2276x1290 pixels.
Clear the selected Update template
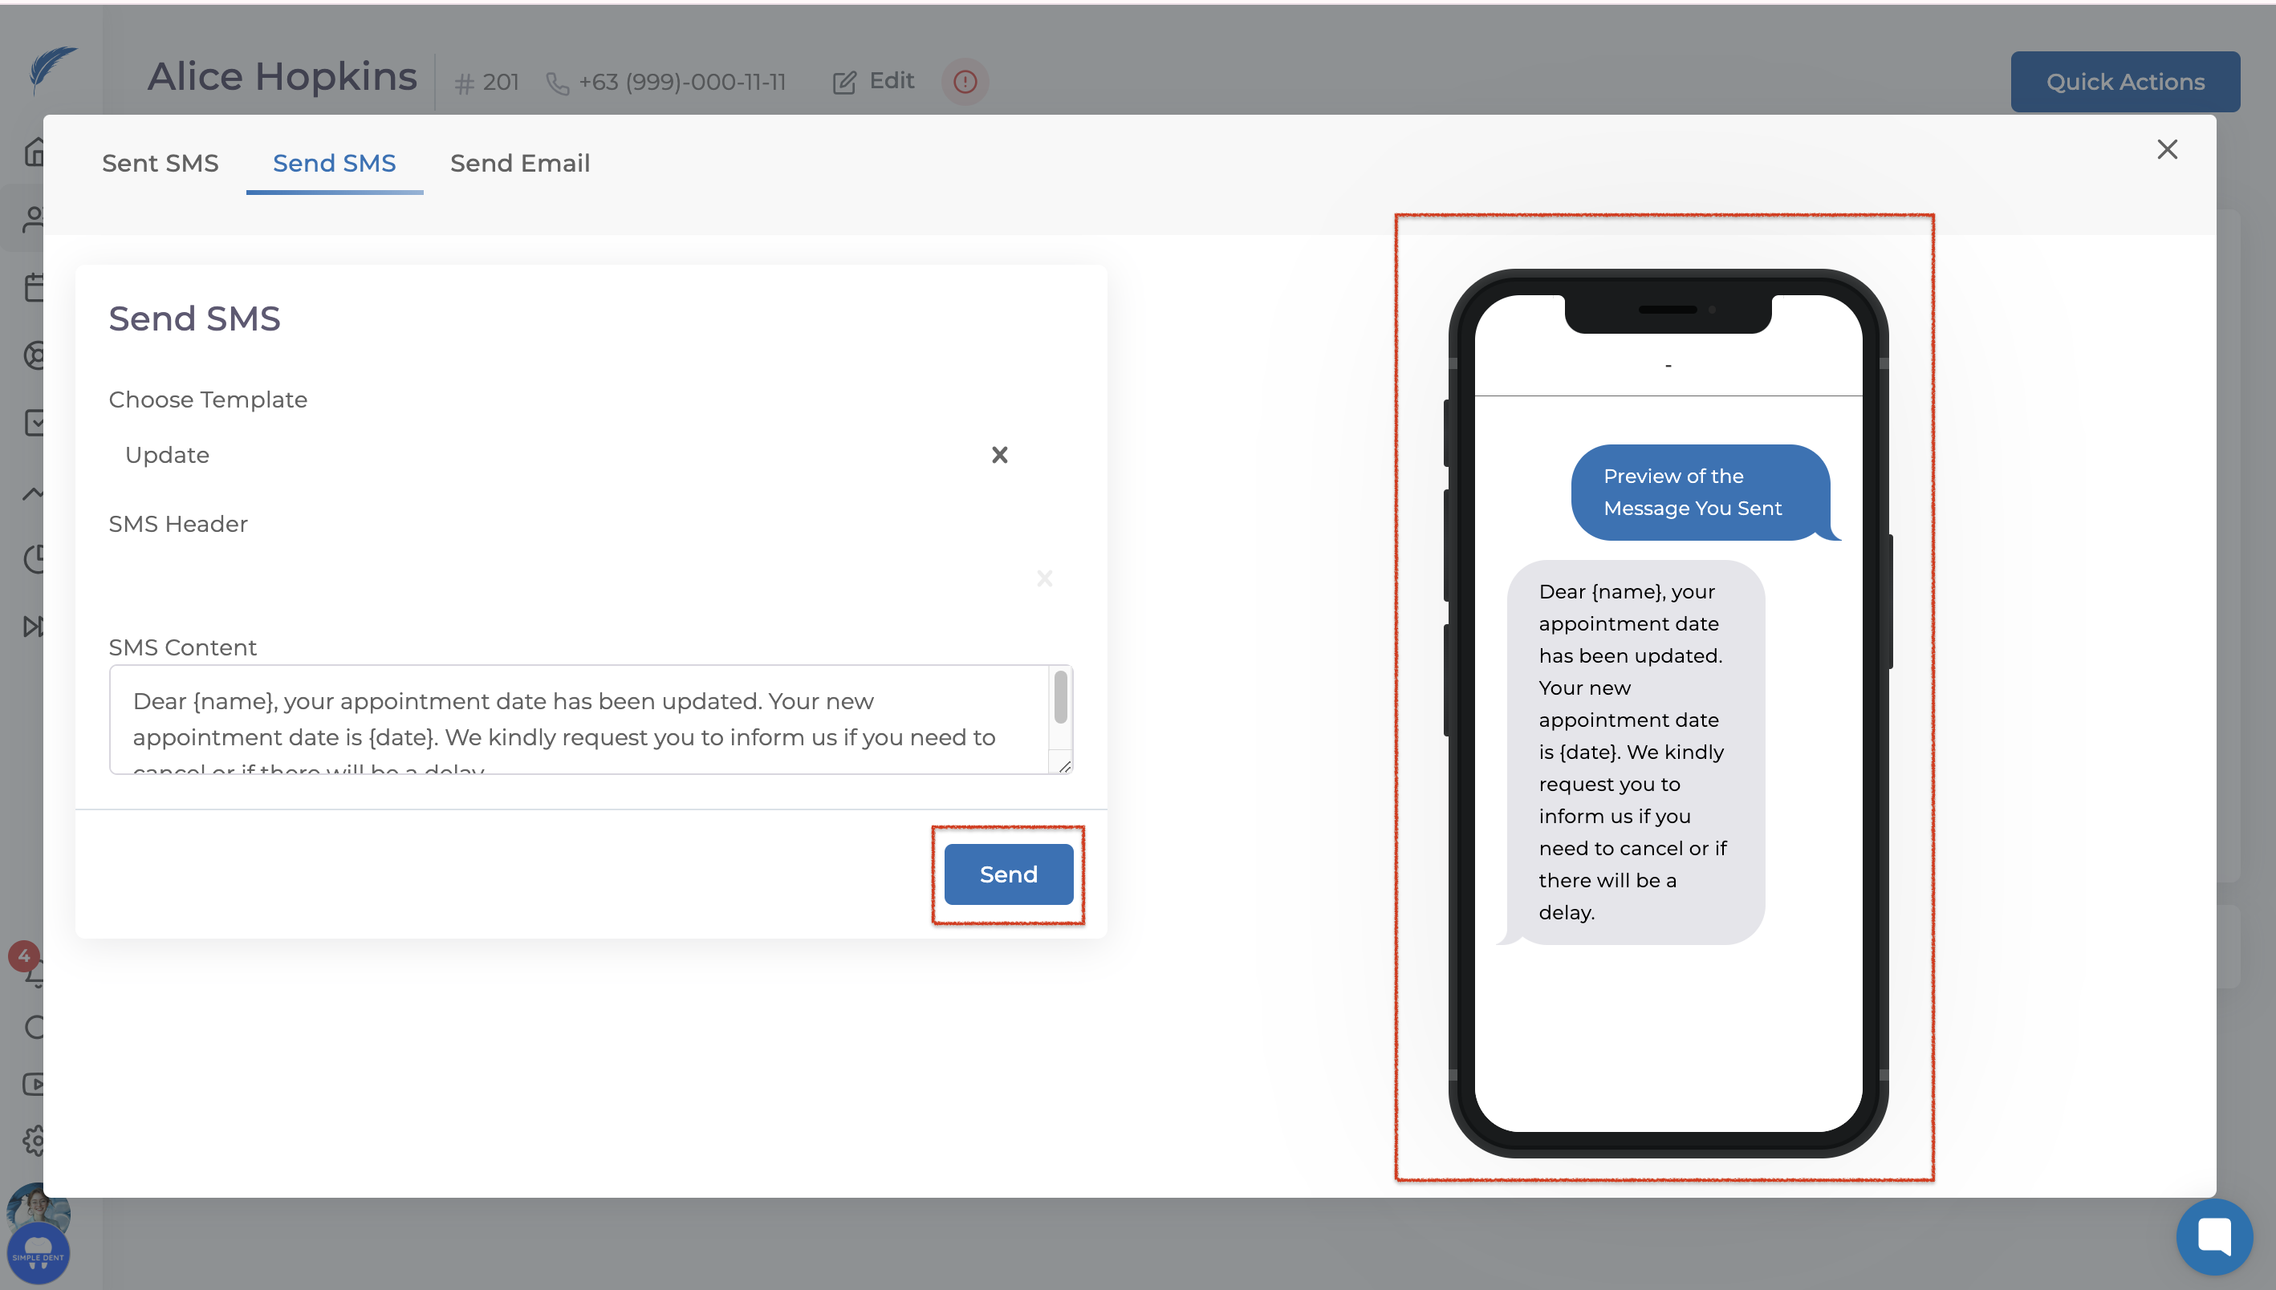tap(999, 455)
